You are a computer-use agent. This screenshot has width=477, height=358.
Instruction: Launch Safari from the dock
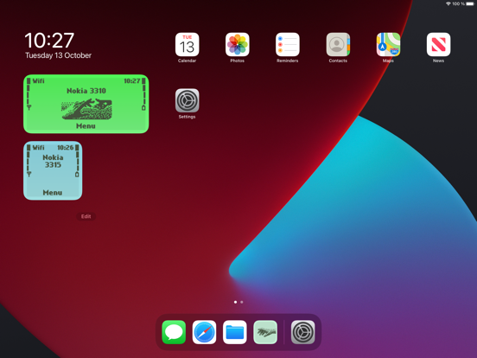(x=204, y=332)
